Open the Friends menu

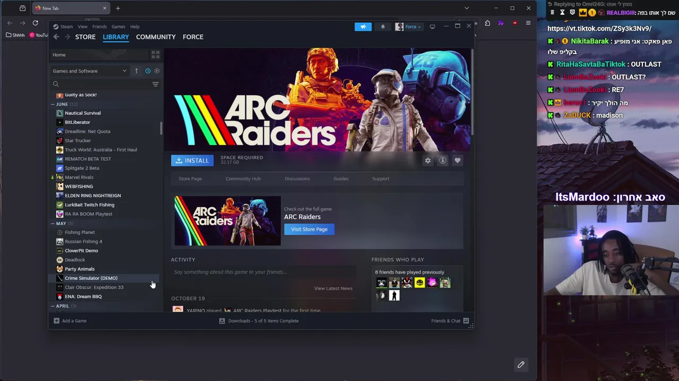click(100, 26)
